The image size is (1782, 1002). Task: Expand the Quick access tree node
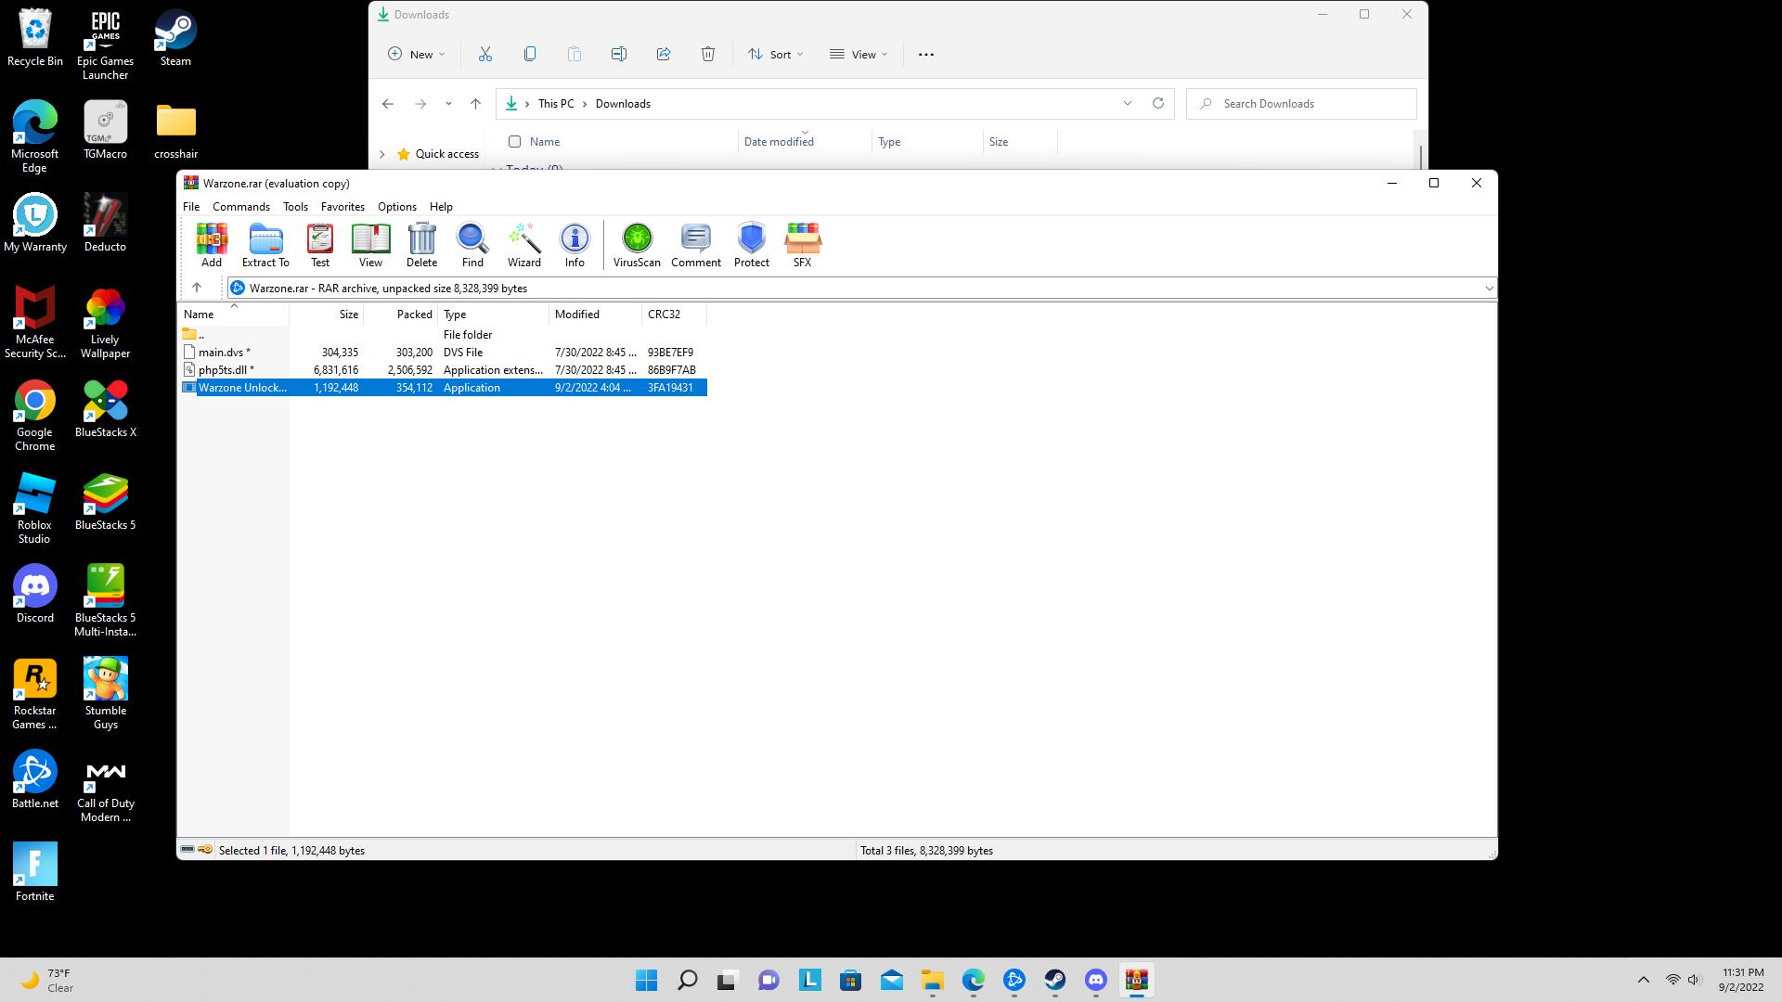coord(381,154)
